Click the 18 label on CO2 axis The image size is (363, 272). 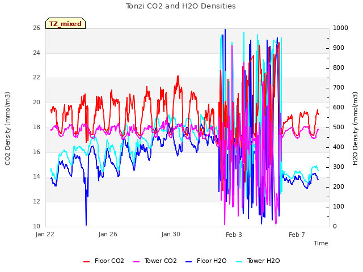(36, 127)
